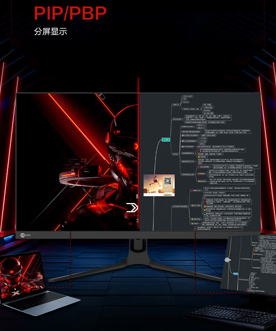This screenshot has width=276, height=331.
Task: Collapse the green root node of mind map
Action: click(x=166, y=140)
